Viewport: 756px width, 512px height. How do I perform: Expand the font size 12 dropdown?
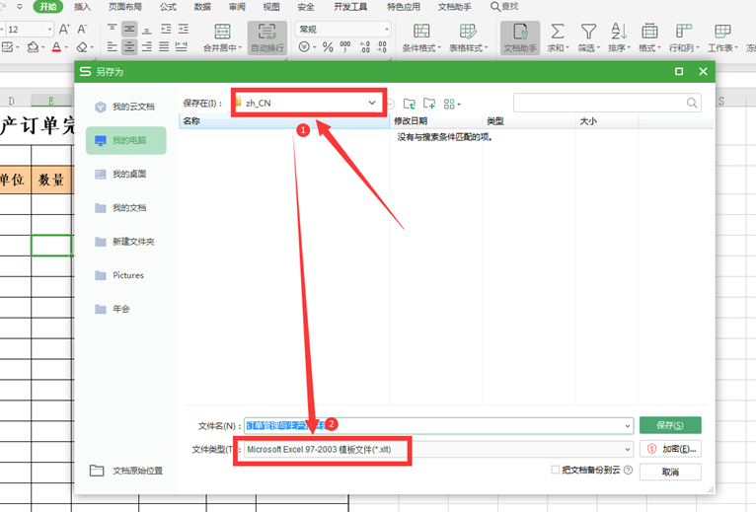(49, 30)
